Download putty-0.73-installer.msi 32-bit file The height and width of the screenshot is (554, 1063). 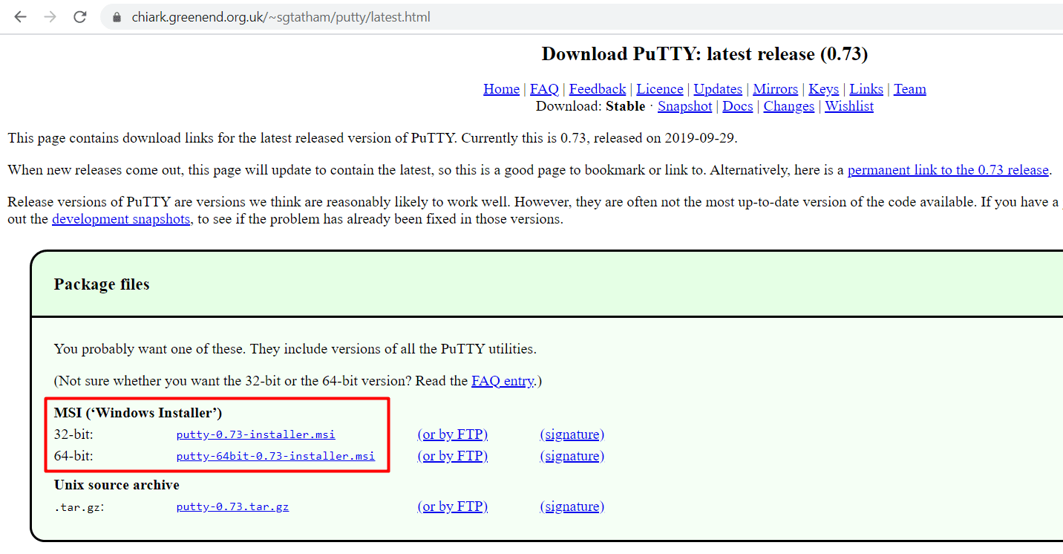pos(255,434)
